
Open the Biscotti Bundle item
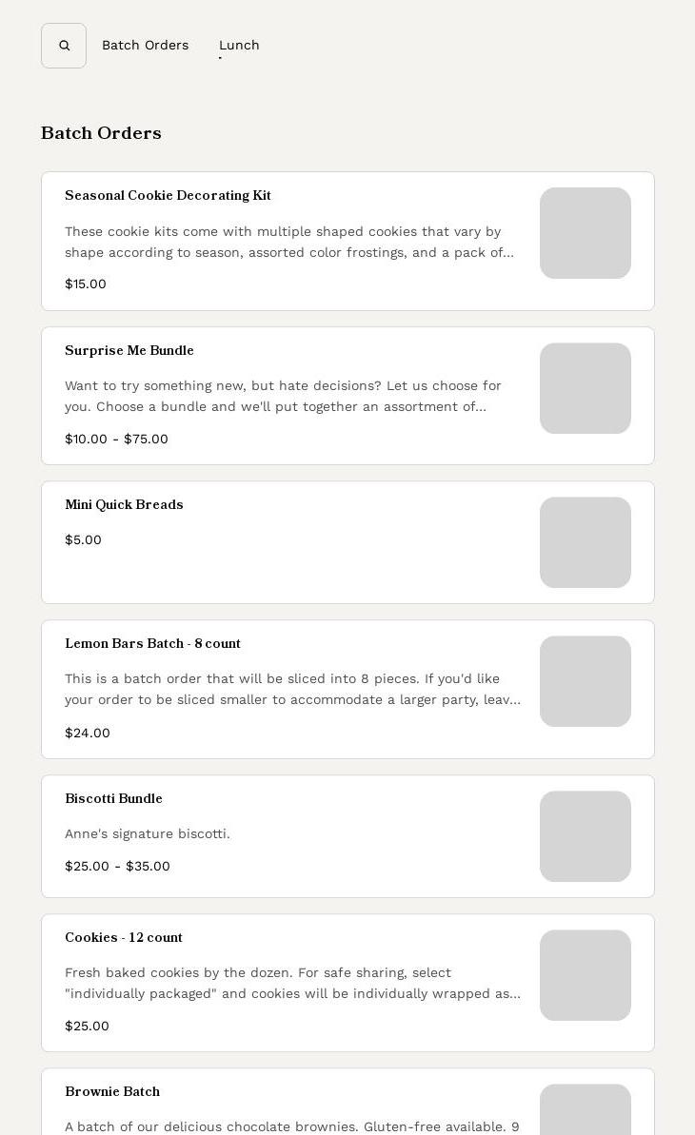coord(113,799)
